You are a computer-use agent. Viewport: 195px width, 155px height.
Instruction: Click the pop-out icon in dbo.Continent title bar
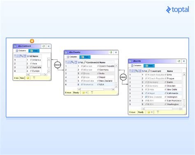(x=44, y=46)
